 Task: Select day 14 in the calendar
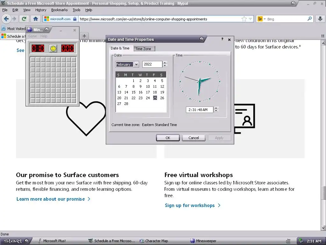[x=126, y=92]
